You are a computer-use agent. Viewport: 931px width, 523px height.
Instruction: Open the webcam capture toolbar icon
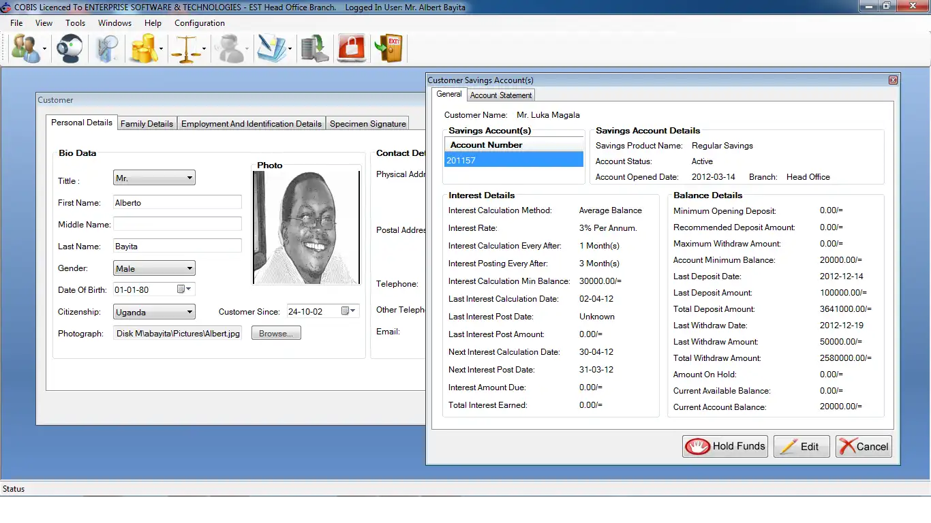tap(70, 48)
